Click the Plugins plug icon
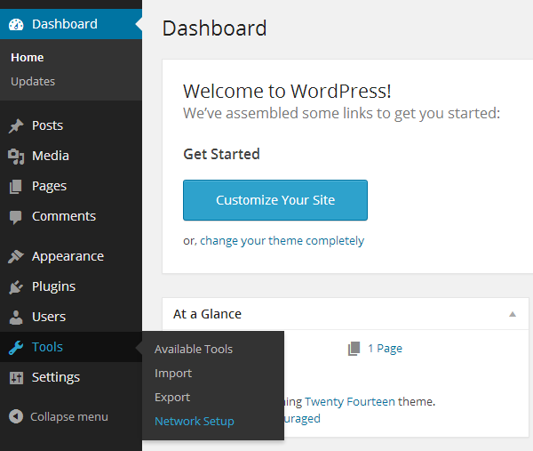The image size is (533, 451). point(16,287)
